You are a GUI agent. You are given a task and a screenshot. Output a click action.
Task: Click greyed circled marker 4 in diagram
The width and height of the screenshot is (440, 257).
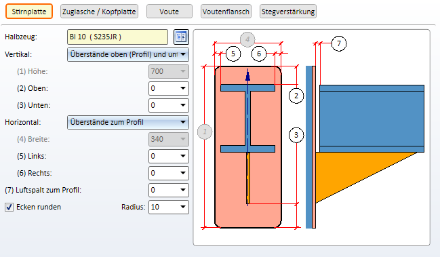coord(247,39)
